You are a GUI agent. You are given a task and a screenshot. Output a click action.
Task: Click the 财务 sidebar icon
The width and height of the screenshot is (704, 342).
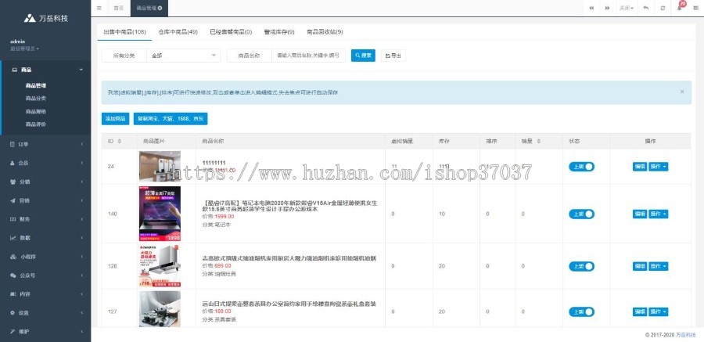point(13,219)
